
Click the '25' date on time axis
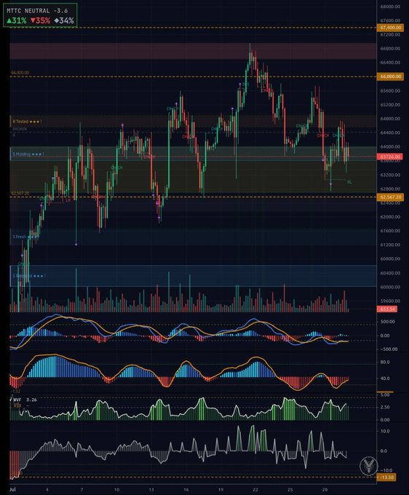(x=290, y=490)
